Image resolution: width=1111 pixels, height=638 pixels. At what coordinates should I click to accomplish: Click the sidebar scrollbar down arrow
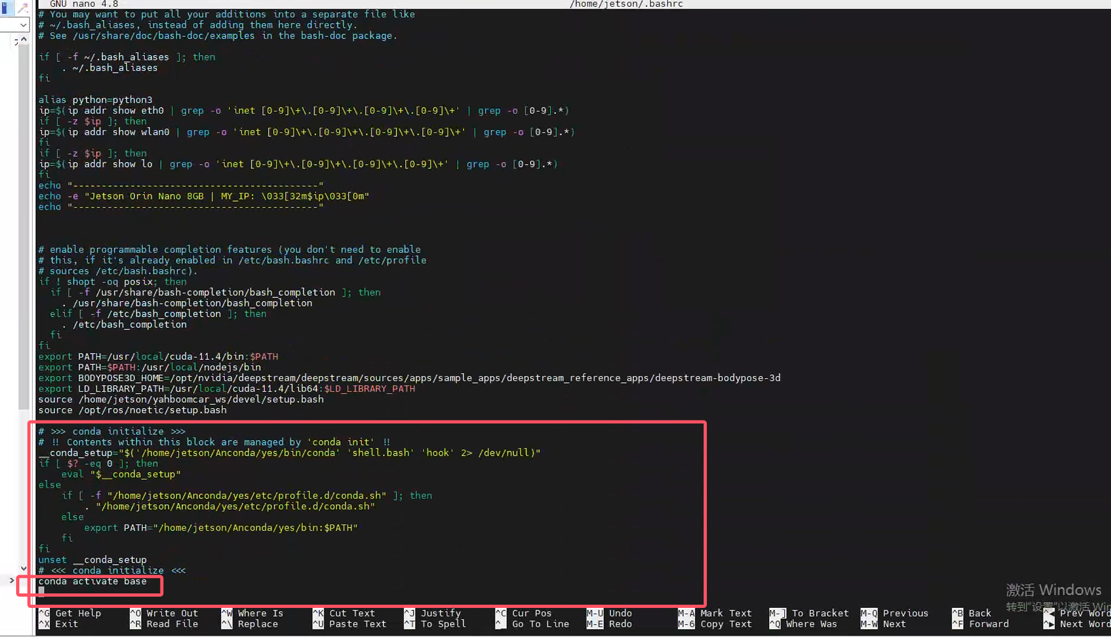[24, 568]
